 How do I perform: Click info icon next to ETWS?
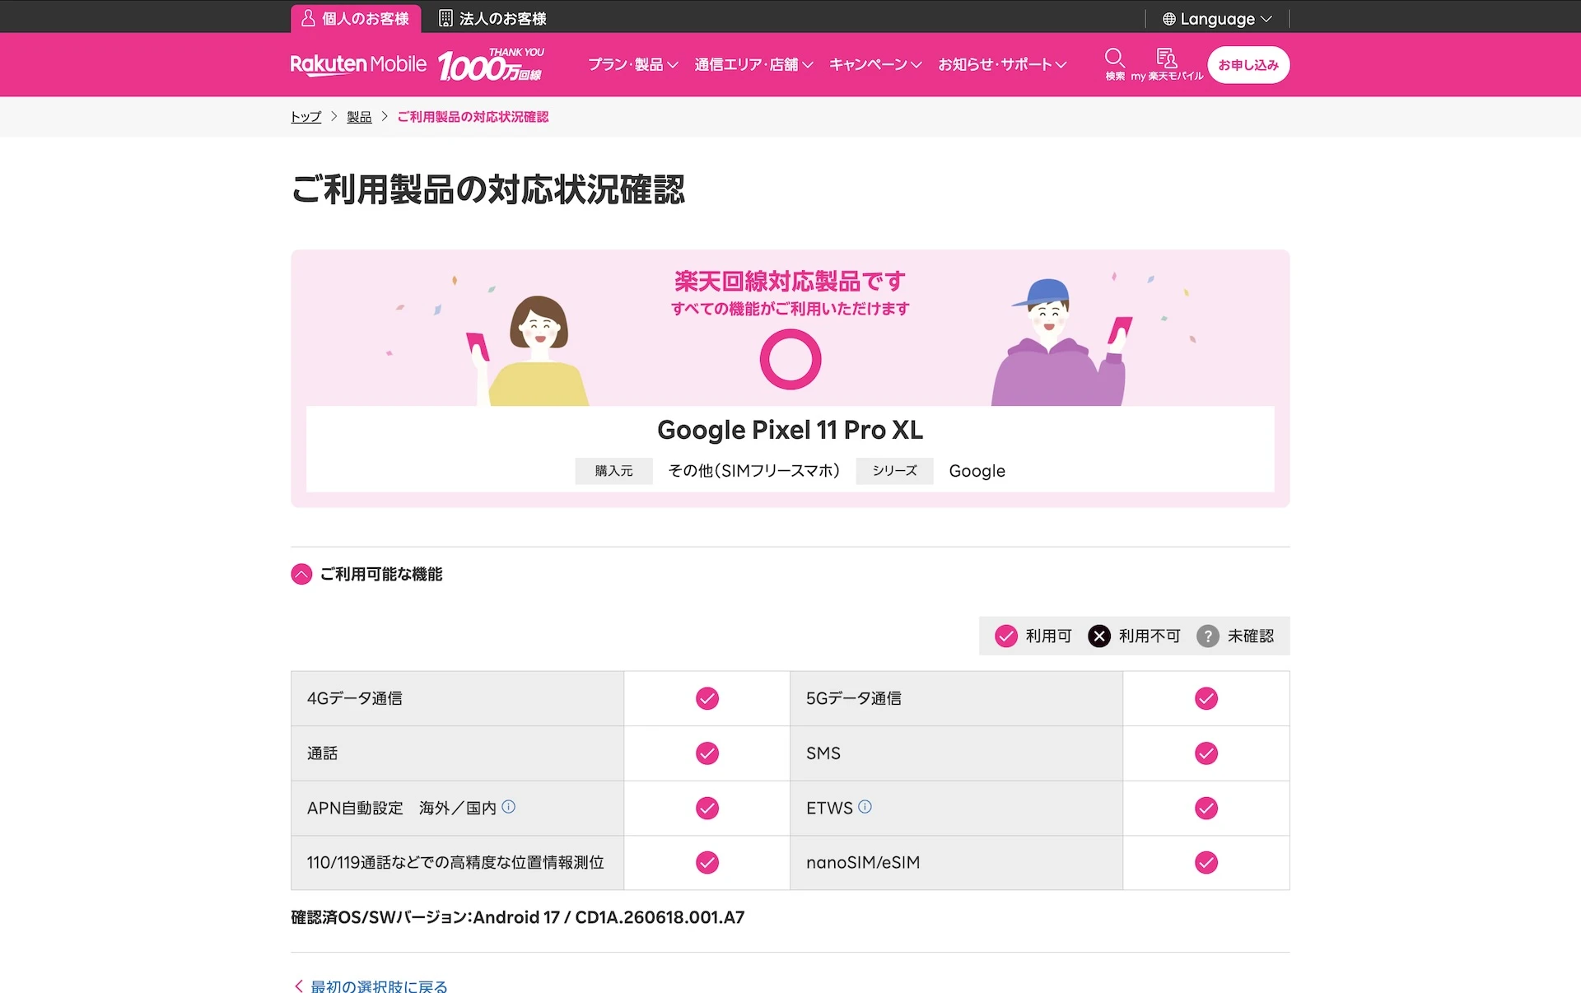(x=865, y=807)
